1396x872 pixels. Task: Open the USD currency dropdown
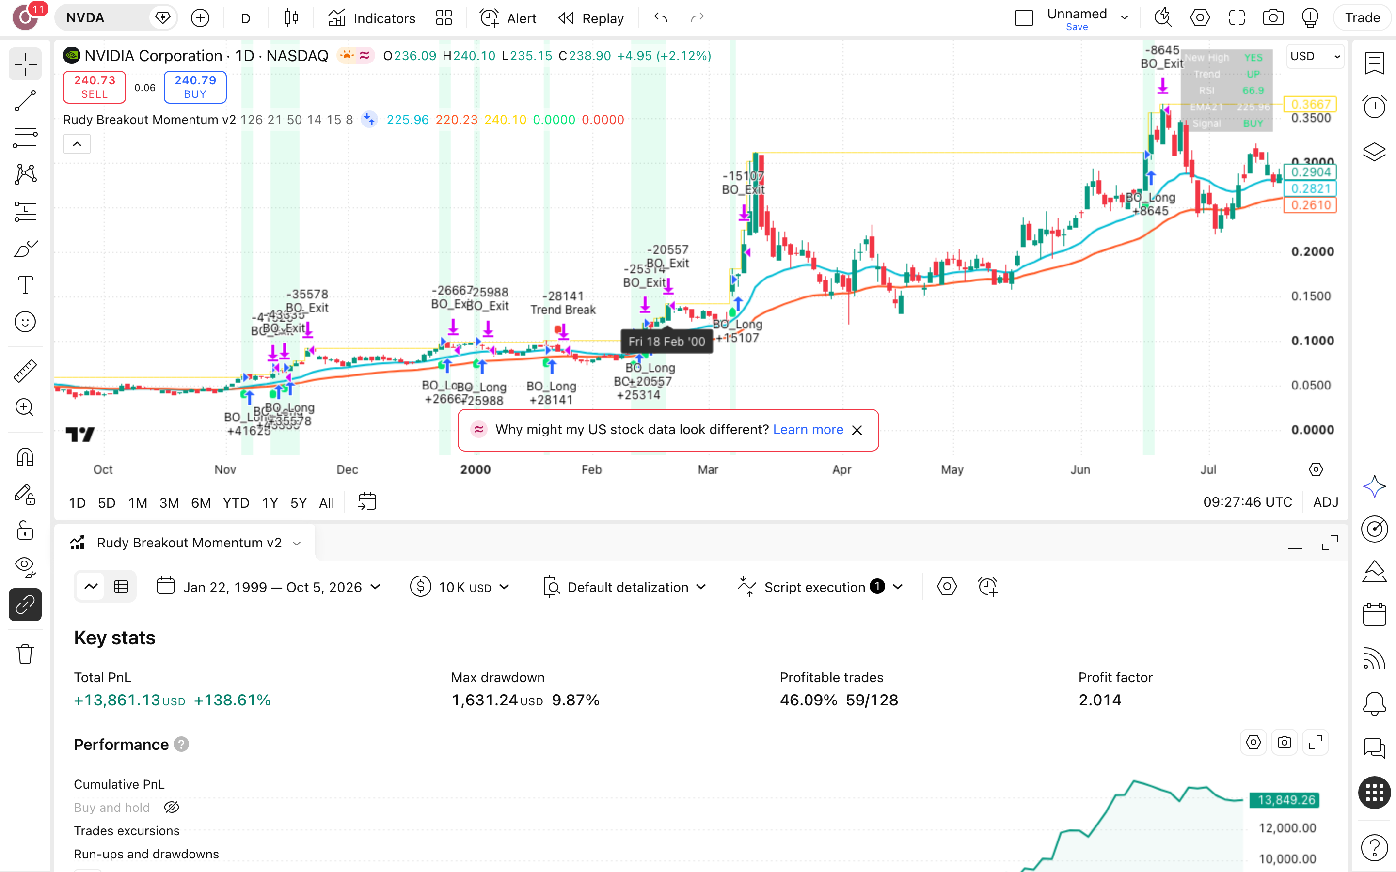[1315, 56]
